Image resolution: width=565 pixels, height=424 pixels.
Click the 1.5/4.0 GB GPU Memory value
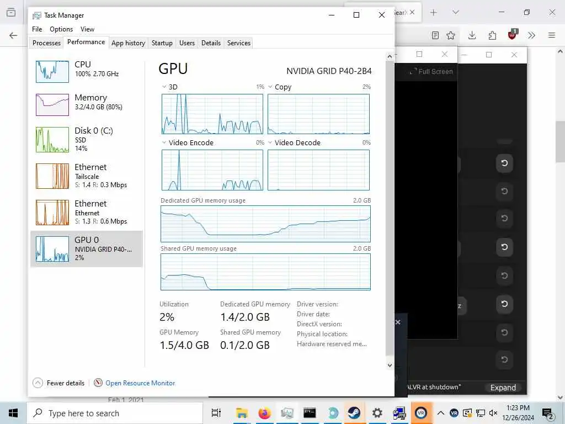tap(184, 345)
